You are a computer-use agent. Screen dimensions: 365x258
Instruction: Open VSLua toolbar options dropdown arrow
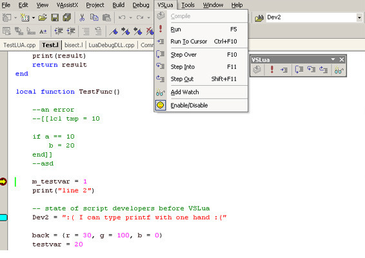tap(333, 59)
